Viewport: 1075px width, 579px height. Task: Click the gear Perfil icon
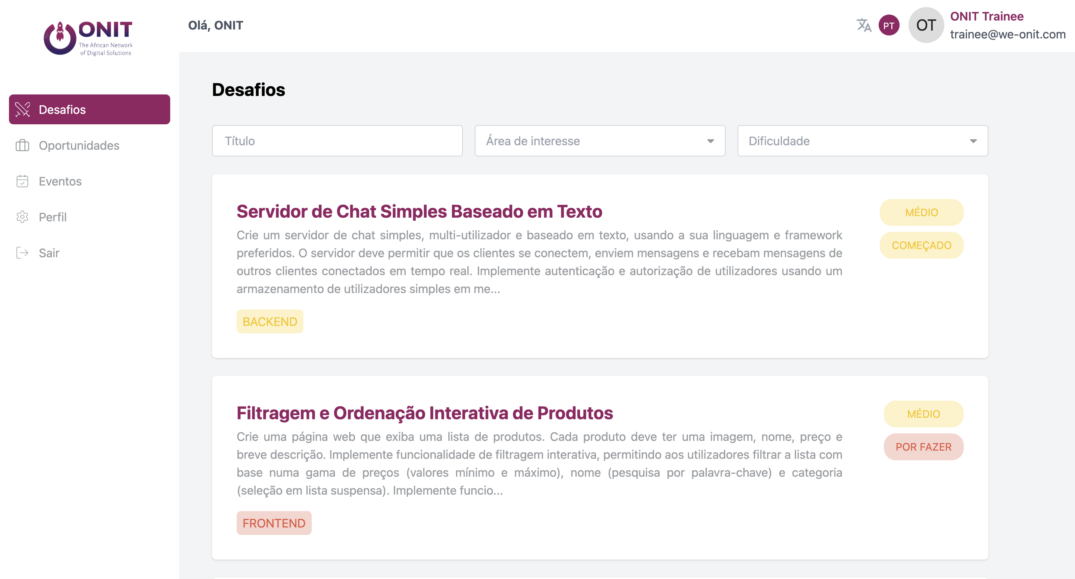coord(22,217)
